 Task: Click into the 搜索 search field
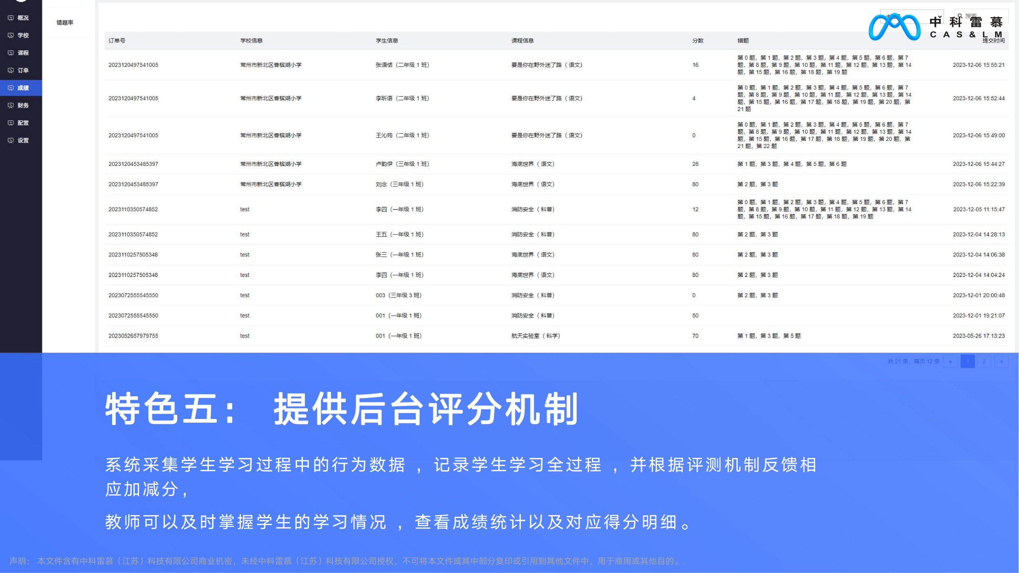(981, 16)
